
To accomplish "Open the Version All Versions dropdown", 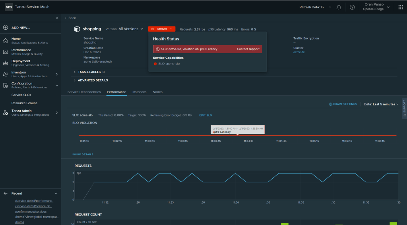I will (130, 29).
